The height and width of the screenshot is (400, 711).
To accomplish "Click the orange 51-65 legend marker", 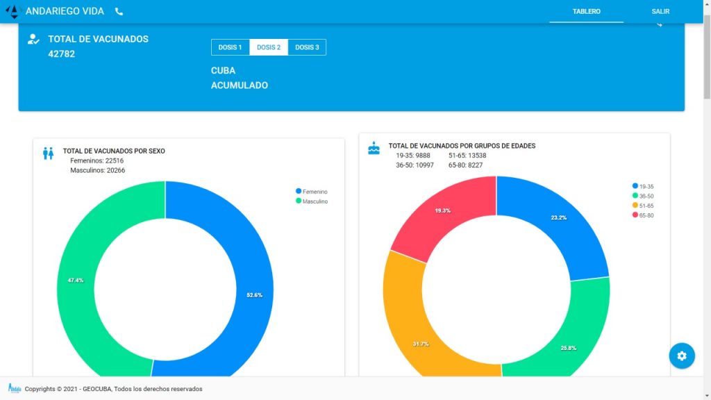I will click(635, 206).
